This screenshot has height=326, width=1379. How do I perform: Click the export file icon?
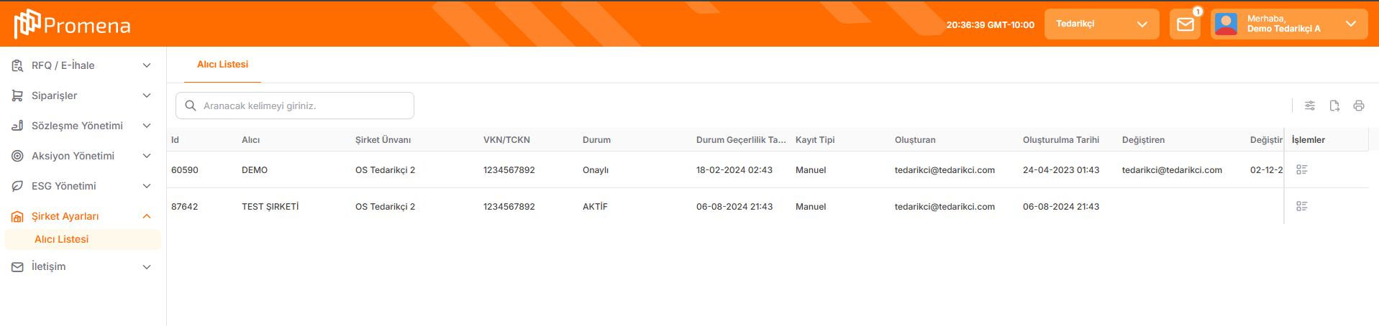1334,106
